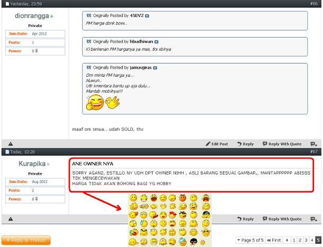Image resolution: width=323 pixels, height=247 pixels.
Task: Click Kurapika's offline status dot
Action: (48, 164)
